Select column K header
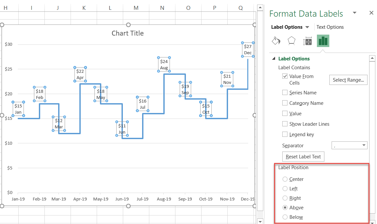The height and width of the screenshot is (224, 377). pyautogui.click(x=84, y=8)
